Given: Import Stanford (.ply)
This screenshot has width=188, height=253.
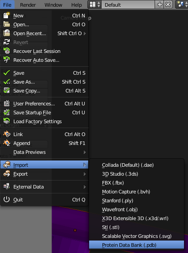Looking at the screenshot, I should point(136,201).
